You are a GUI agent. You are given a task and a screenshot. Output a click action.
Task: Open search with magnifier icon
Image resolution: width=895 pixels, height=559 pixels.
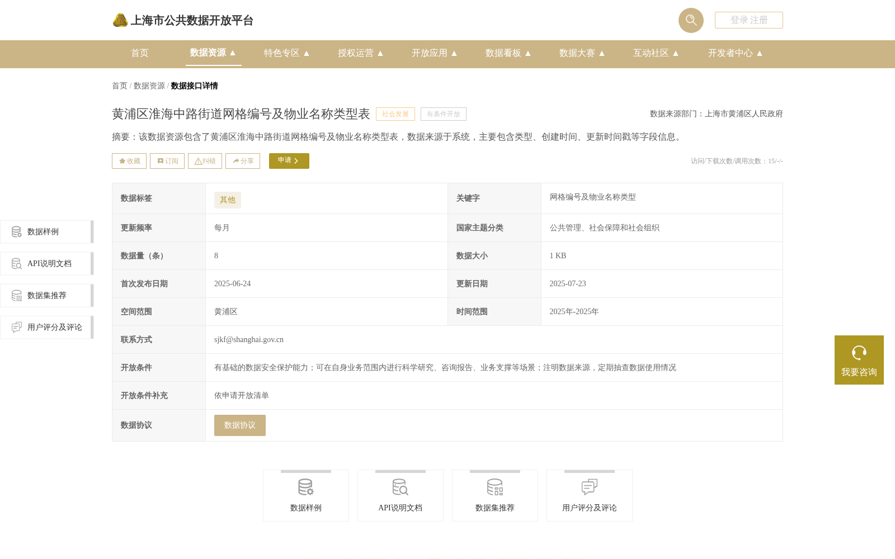coord(691,20)
